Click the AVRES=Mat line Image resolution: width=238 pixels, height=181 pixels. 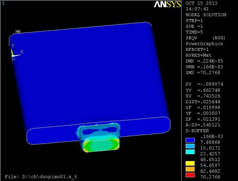tap(199, 55)
